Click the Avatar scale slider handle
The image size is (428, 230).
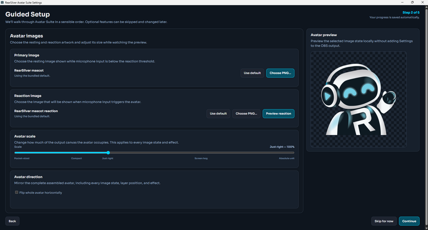pos(108,153)
